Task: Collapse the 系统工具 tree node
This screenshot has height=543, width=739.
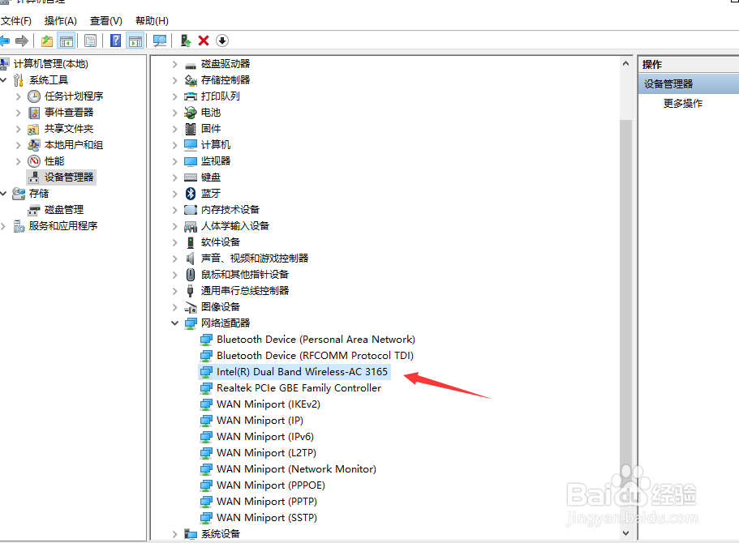Action: pyautogui.click(x=4, y=80)
